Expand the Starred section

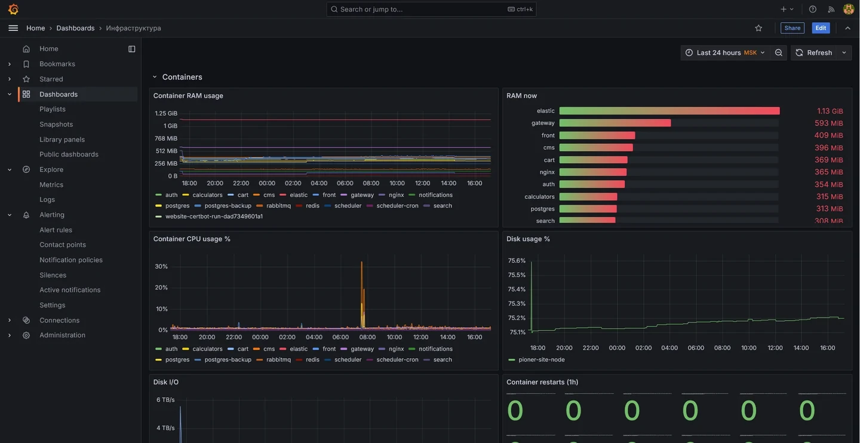(10, 79)
